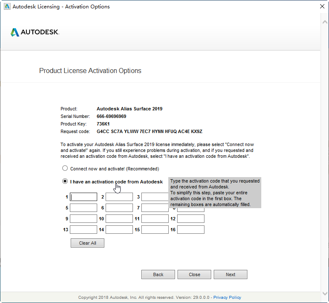The width and height of the screenshot is (329, 303).
Task: Click activation code box 16
Action: (x=191, y=230)
